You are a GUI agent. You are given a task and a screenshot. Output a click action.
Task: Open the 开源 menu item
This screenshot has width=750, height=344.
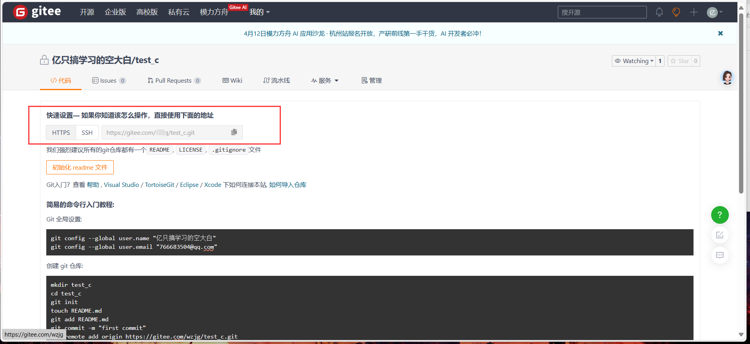87,12
